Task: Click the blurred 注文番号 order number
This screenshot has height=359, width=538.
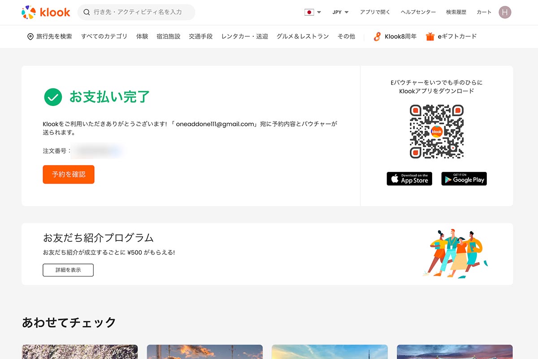Action: (97, 151)
